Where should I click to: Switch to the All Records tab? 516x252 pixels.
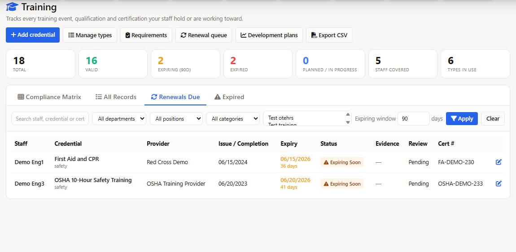pos(116,97)
